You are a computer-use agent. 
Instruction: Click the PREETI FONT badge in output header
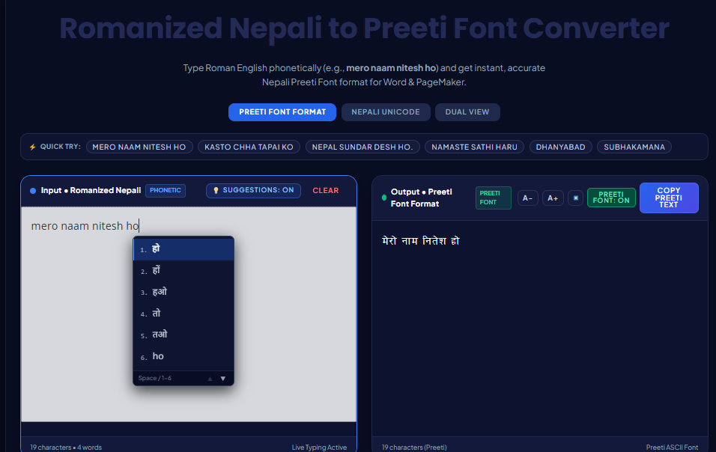(x=493, y=198)
